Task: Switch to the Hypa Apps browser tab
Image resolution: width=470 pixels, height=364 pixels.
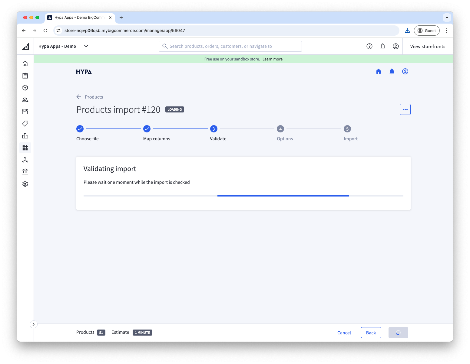Action: pos(77,17)
